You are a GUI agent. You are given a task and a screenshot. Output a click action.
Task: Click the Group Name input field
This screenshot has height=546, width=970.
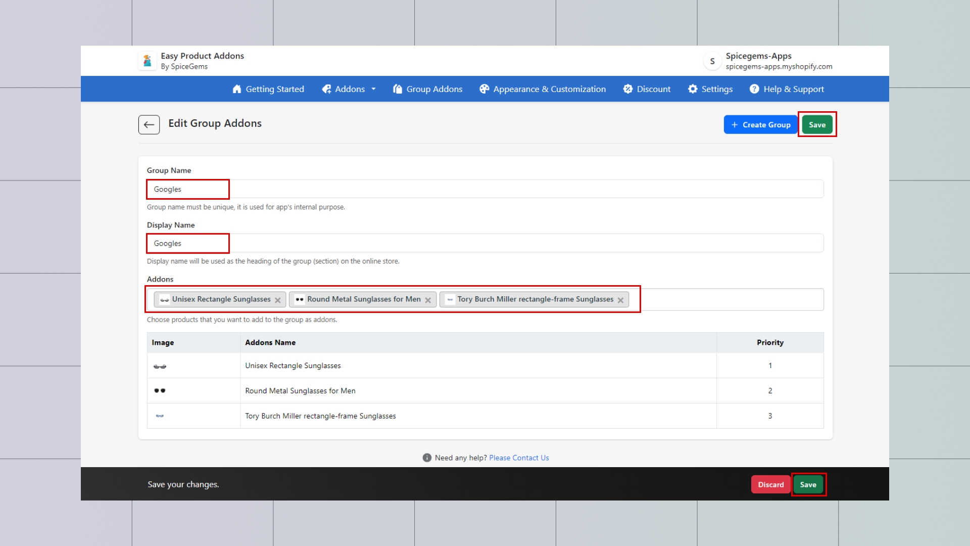pos(485,189)
